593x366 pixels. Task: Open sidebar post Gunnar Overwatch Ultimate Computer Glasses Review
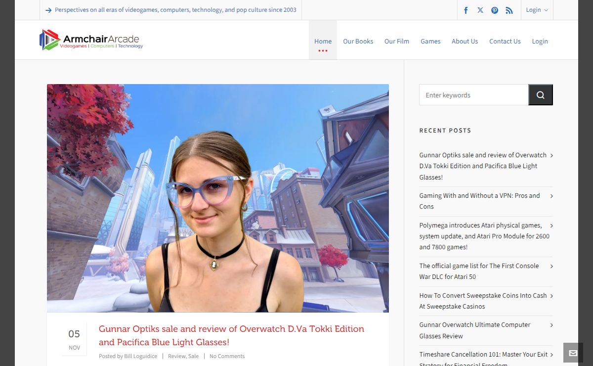475,330
